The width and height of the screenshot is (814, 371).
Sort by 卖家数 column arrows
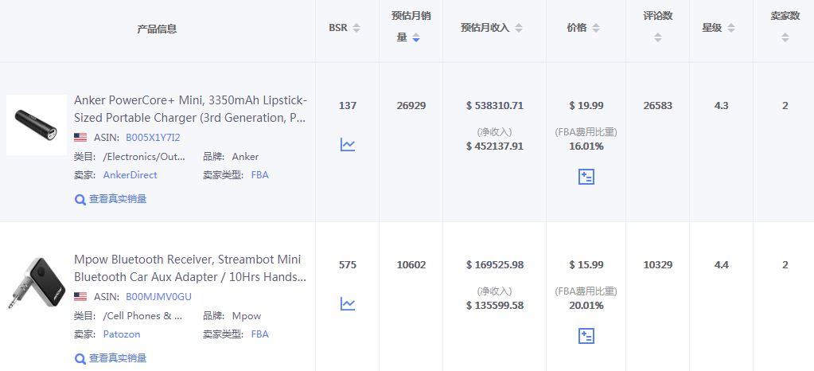click(785, 37)
